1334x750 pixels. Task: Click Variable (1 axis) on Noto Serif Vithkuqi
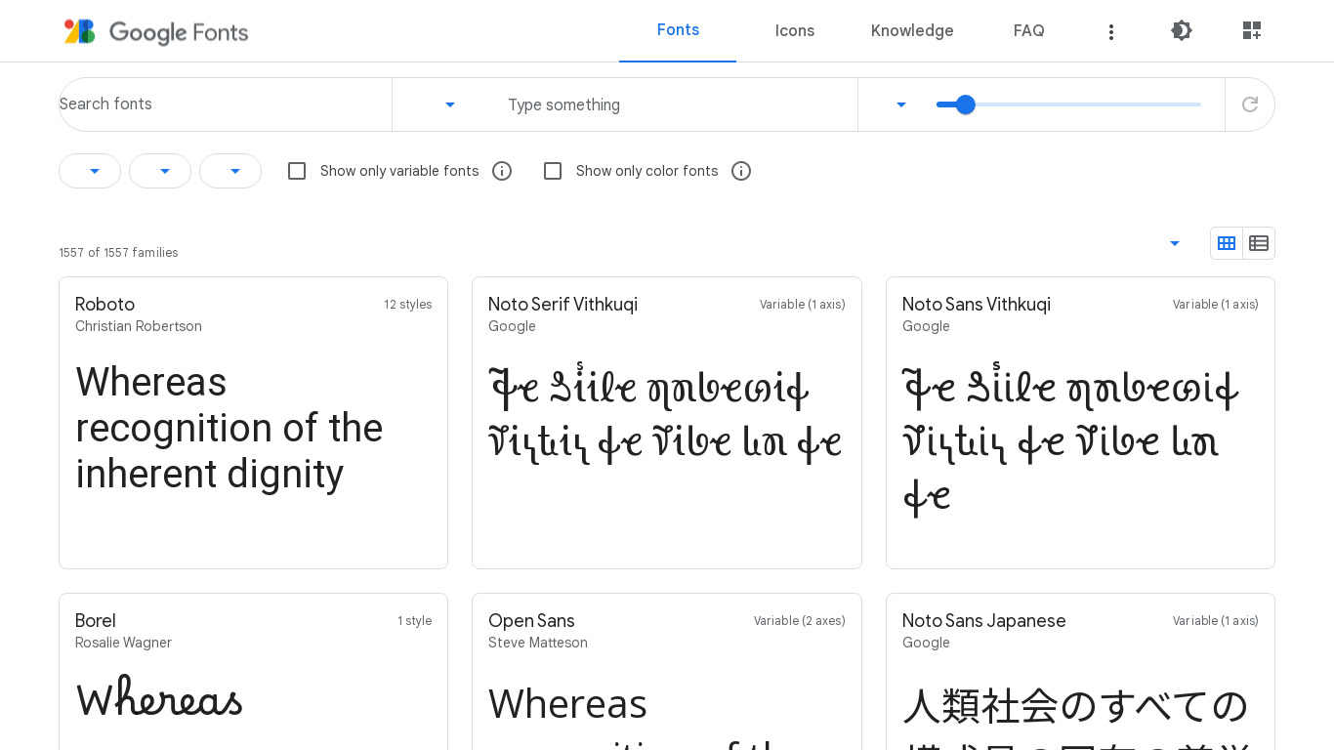[x=802, y=305]
